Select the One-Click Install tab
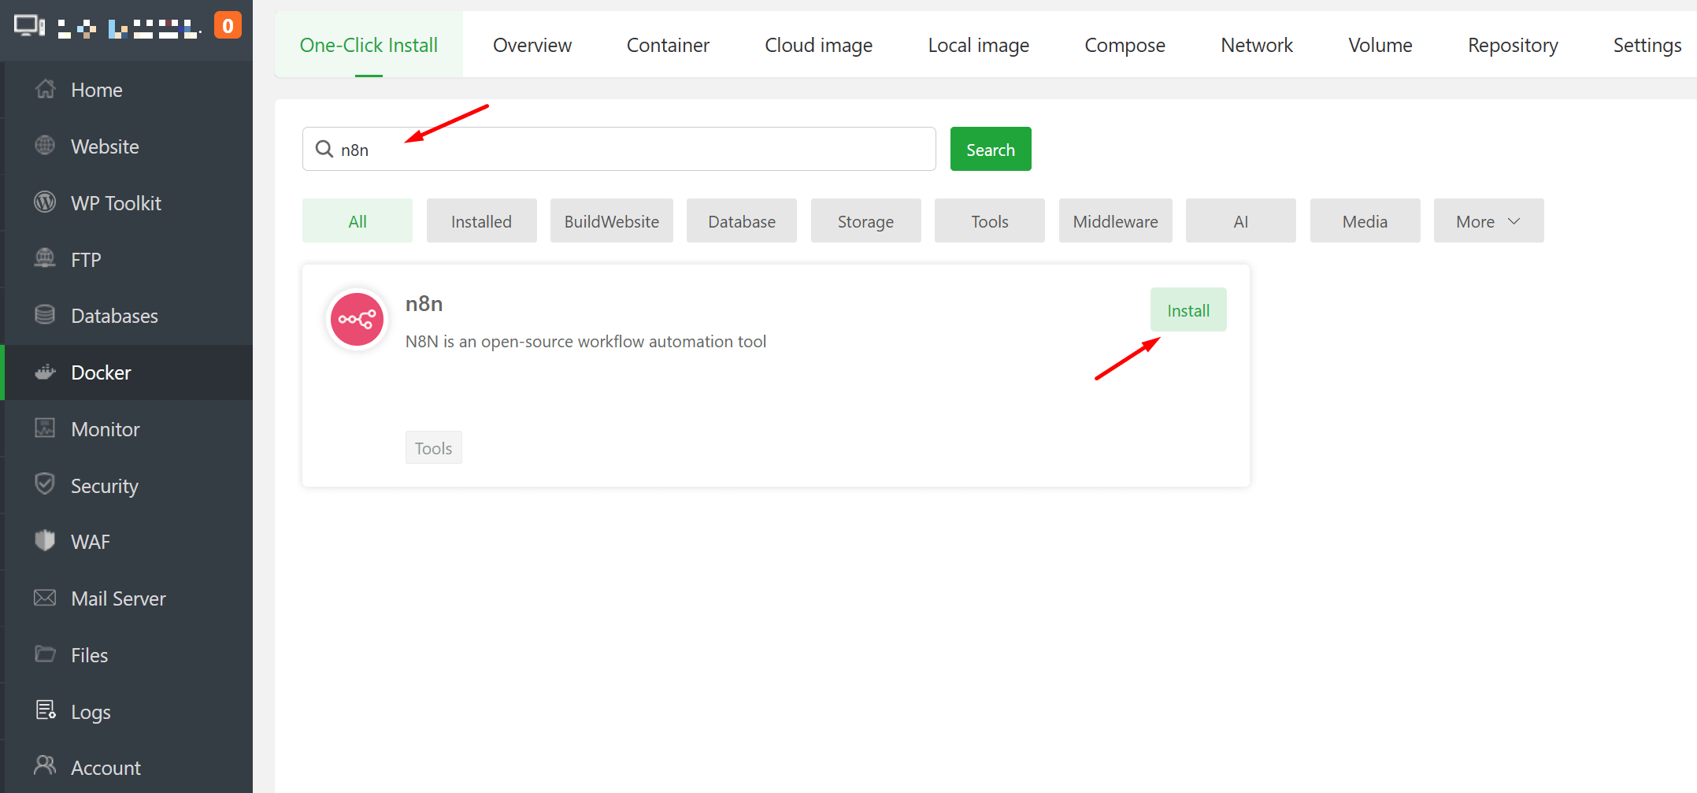 (369, 45)
